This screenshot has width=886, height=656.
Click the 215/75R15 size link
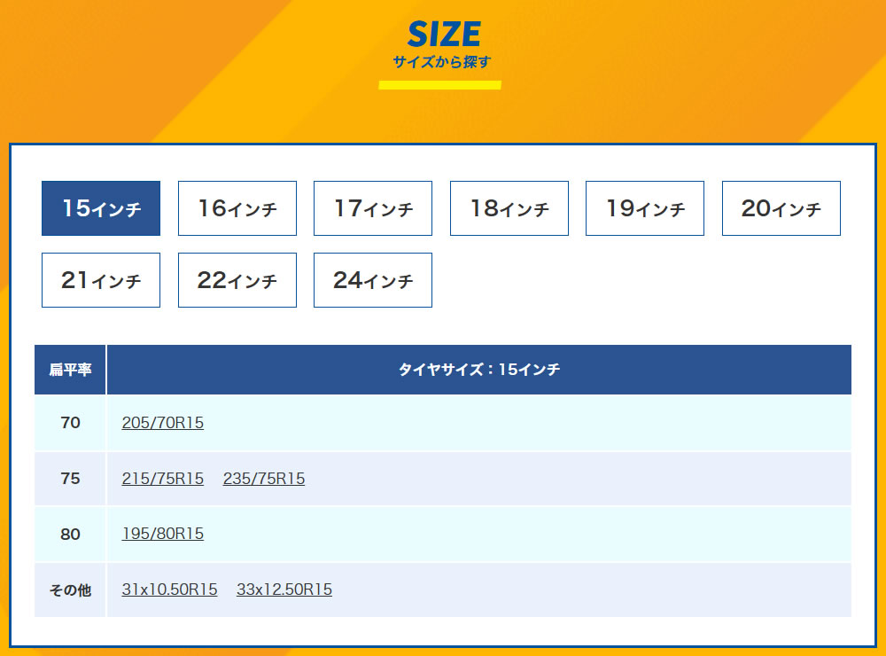pyautogui.click(x=163, y=479)
